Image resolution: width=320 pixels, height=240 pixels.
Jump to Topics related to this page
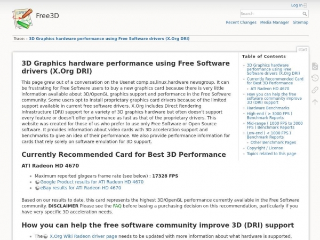point(271,154)
